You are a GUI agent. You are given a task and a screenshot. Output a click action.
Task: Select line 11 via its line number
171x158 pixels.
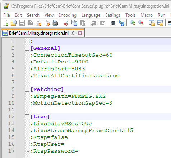pyautogui.click(x=11, y=110)
